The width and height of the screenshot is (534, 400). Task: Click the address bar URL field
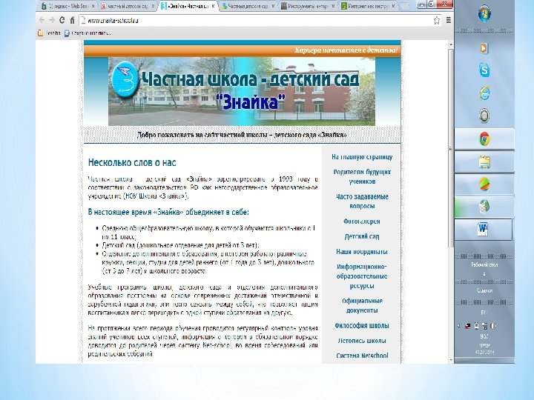[260, 21]
